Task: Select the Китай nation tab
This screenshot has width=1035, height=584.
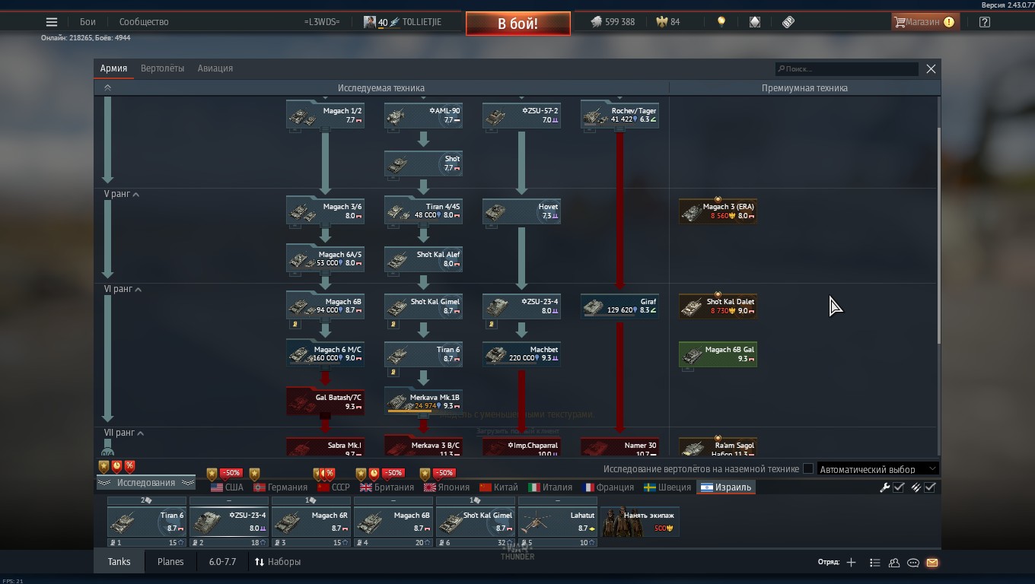Action: coord(498,487)
